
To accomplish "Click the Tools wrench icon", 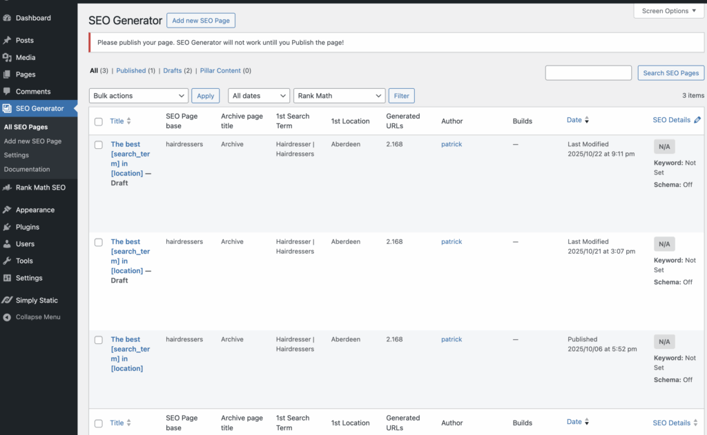I will [7, 261].
